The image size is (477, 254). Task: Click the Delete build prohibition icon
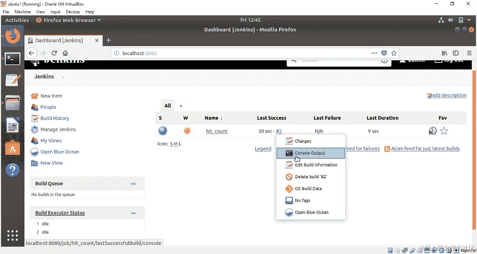(289, 177)
